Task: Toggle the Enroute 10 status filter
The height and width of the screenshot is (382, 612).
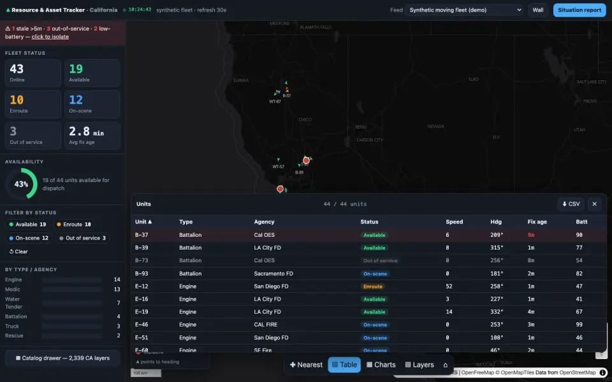Action: click(74, 225)
